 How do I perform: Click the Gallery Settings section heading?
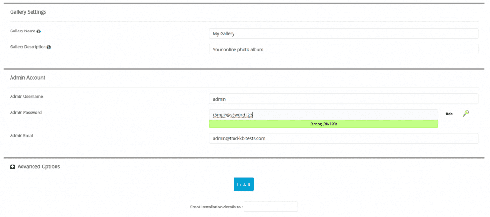(28, 12)
